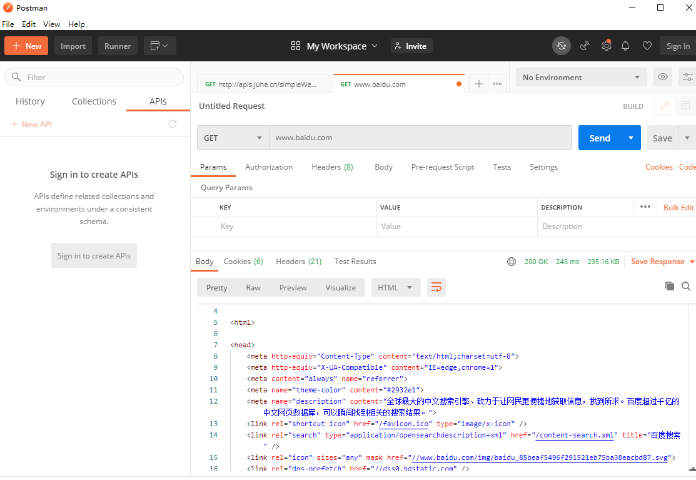Expand the Save Response dropdown

(692, 262)
